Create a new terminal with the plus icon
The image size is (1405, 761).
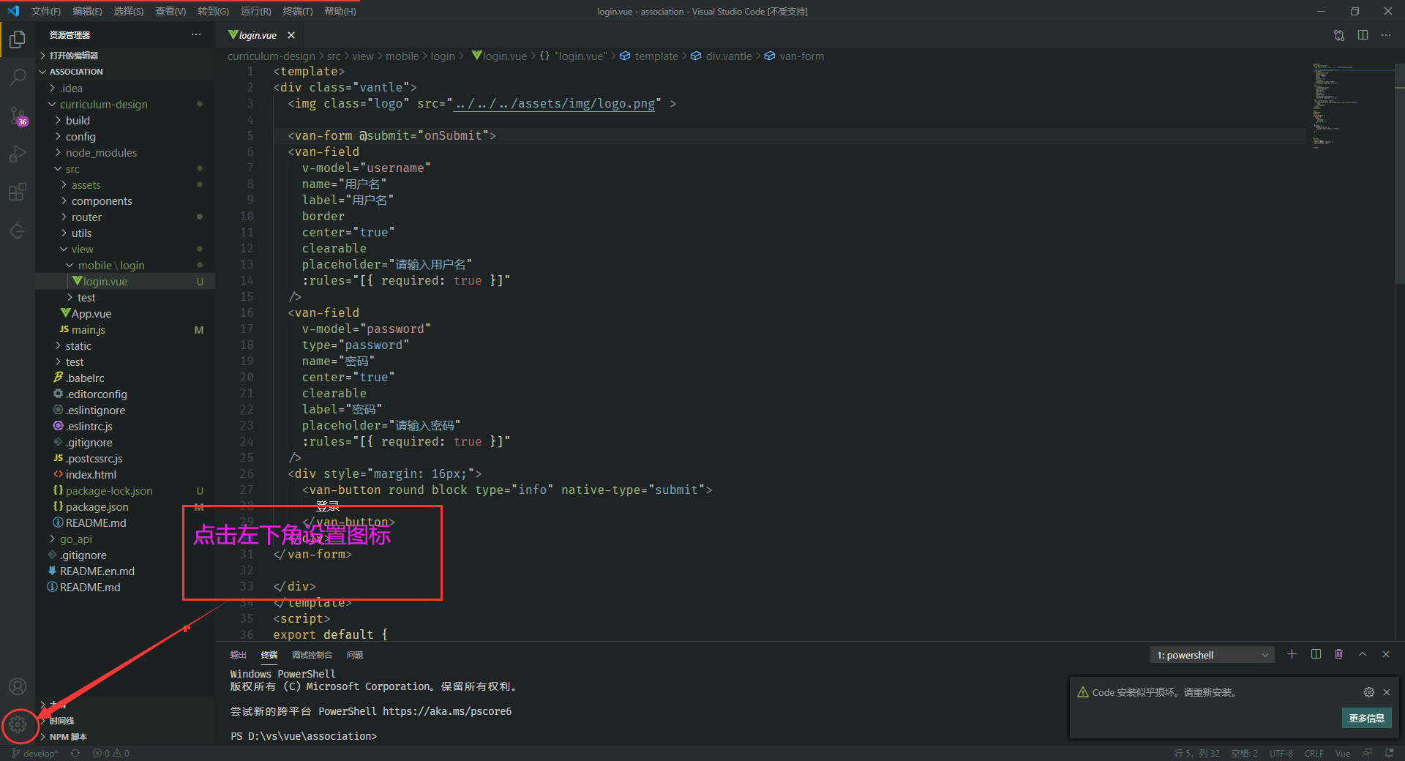(1292, 654)
